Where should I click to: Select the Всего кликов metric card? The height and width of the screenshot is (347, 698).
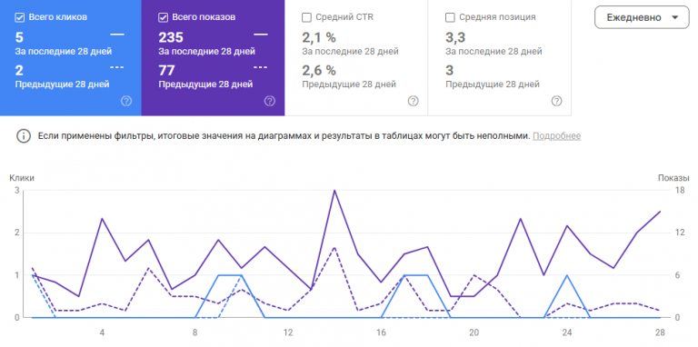[x=71, y=58]
